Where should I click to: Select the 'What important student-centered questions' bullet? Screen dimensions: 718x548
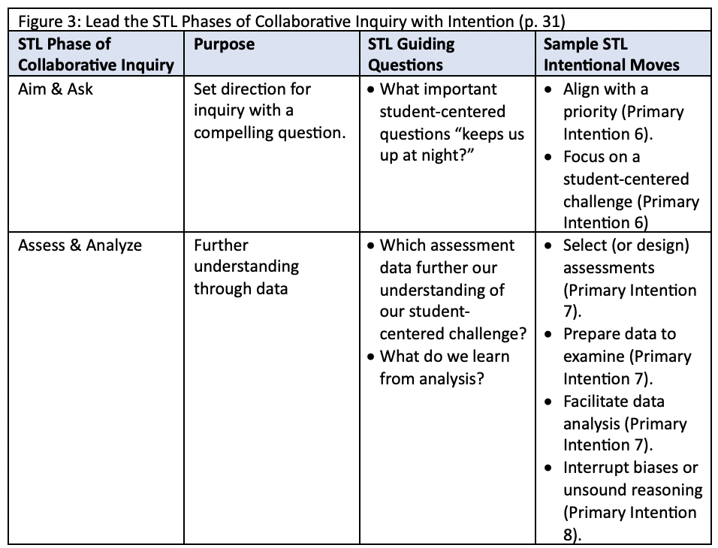click(446, 122)
